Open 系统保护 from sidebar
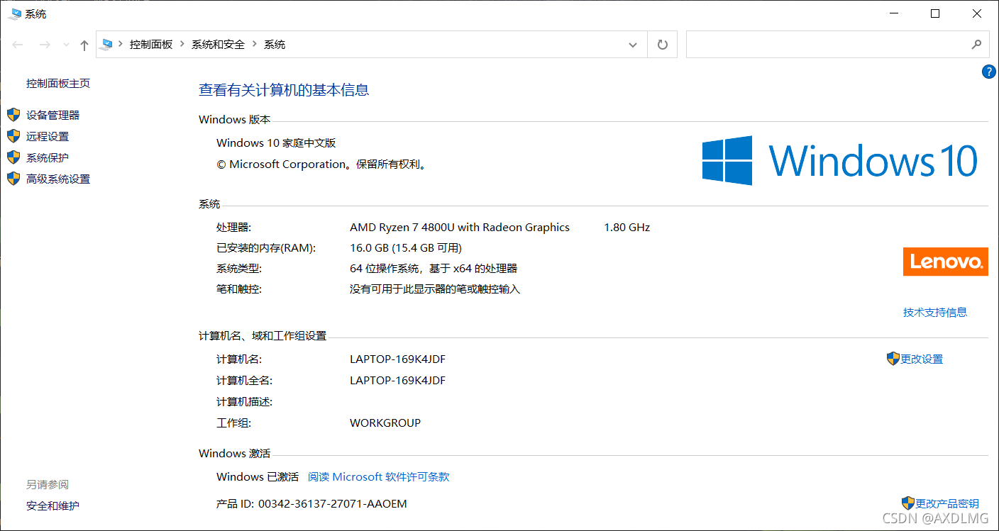Screen dimensions: 999x531 tap(48, 157)
